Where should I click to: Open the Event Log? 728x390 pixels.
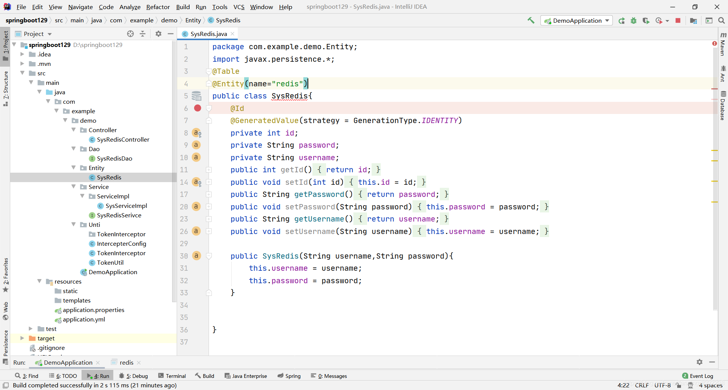click(x=698, y=376)
